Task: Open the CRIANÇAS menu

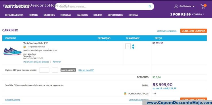Action: tap(66, 15)
